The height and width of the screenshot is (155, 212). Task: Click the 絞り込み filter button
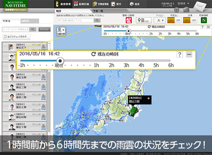coord(44,29)
